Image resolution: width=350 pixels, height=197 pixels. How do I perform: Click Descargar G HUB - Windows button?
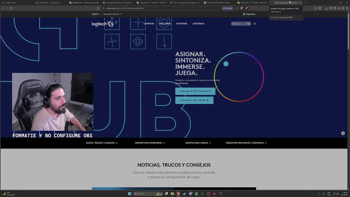(195, 91)
